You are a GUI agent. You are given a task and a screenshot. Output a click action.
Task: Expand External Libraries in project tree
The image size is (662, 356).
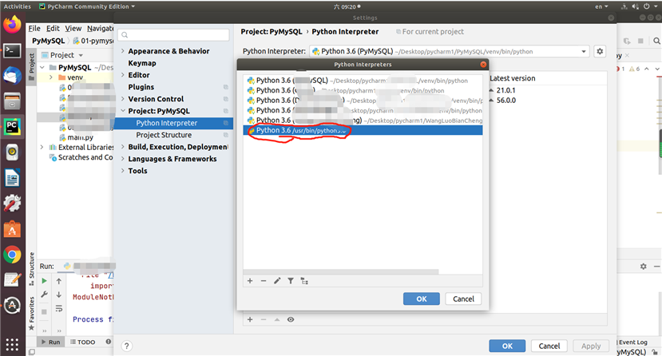[42, 147]
